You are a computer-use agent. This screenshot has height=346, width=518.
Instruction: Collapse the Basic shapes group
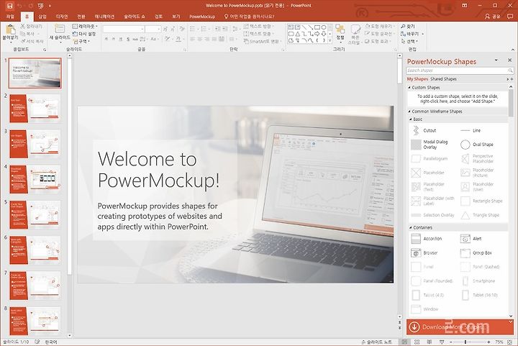point(411,119)
